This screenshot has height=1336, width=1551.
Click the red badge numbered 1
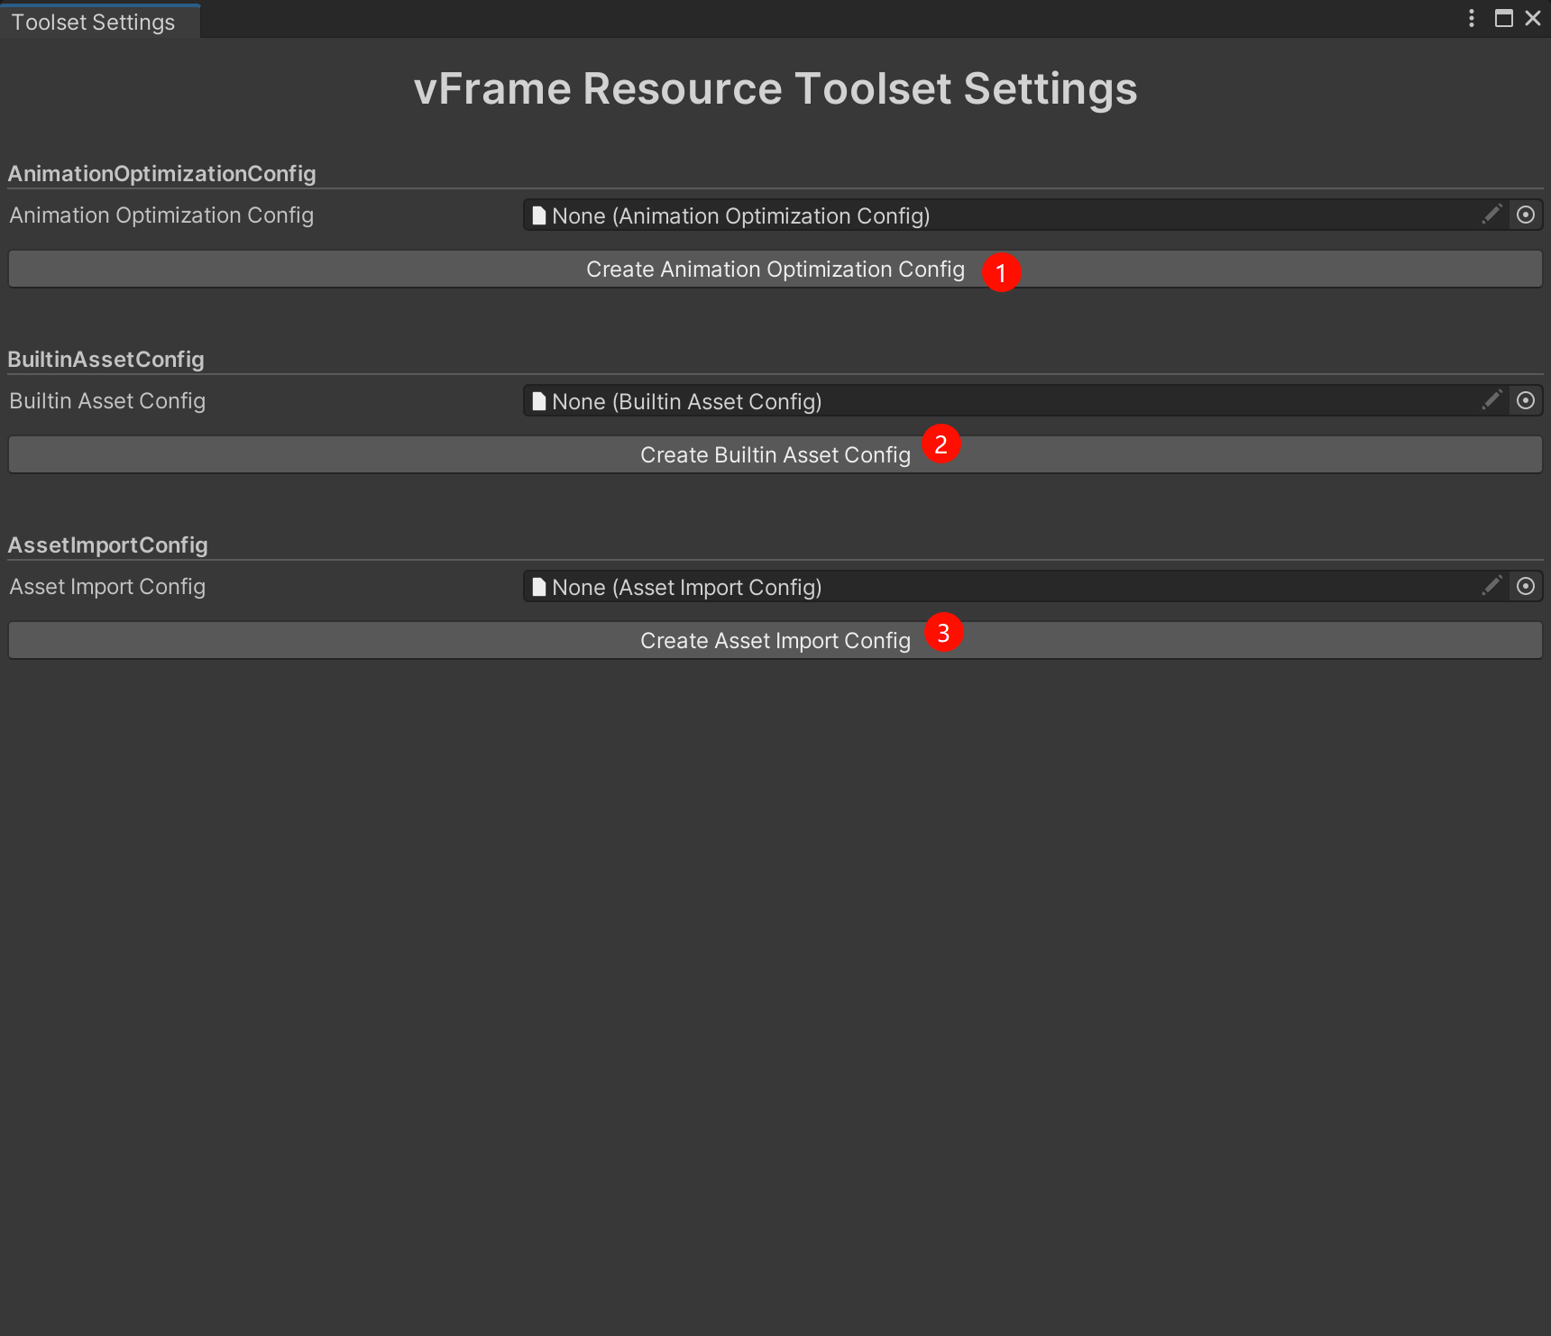(1001, 272)
